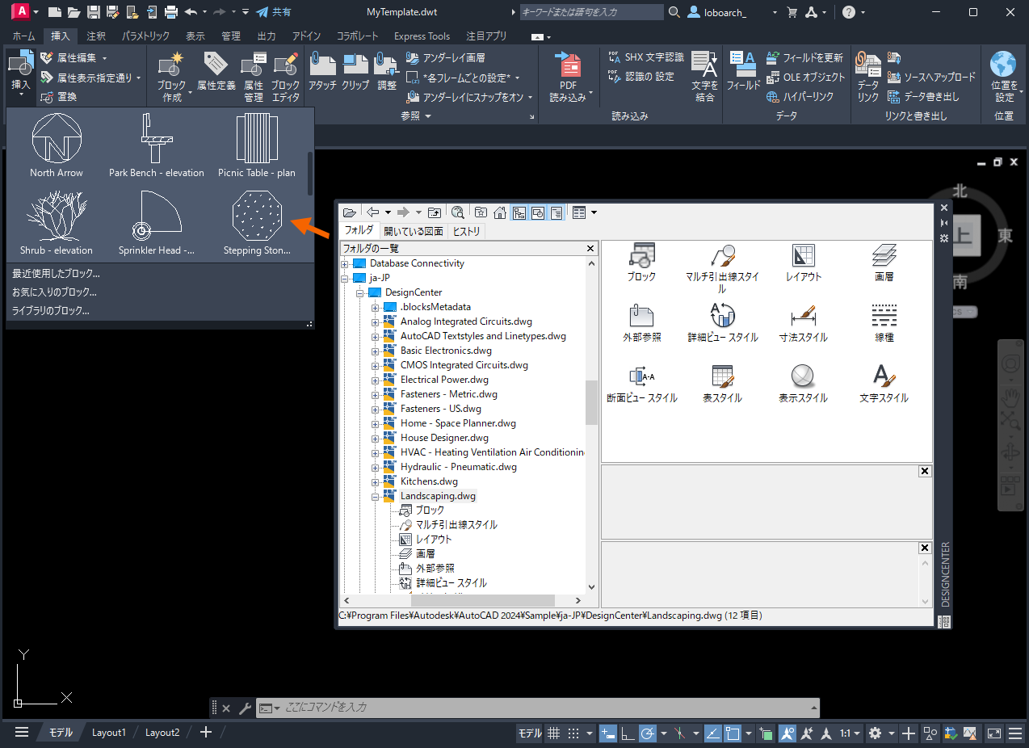This screenshot has width=1029, height=748.
Task: Click PDF 読み込み ribbon button
Action: click(569, 77)
